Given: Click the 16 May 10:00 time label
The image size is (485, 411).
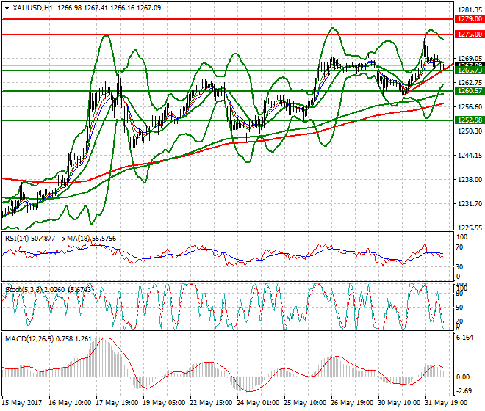Looking at the screenshot, I should 70,403.
